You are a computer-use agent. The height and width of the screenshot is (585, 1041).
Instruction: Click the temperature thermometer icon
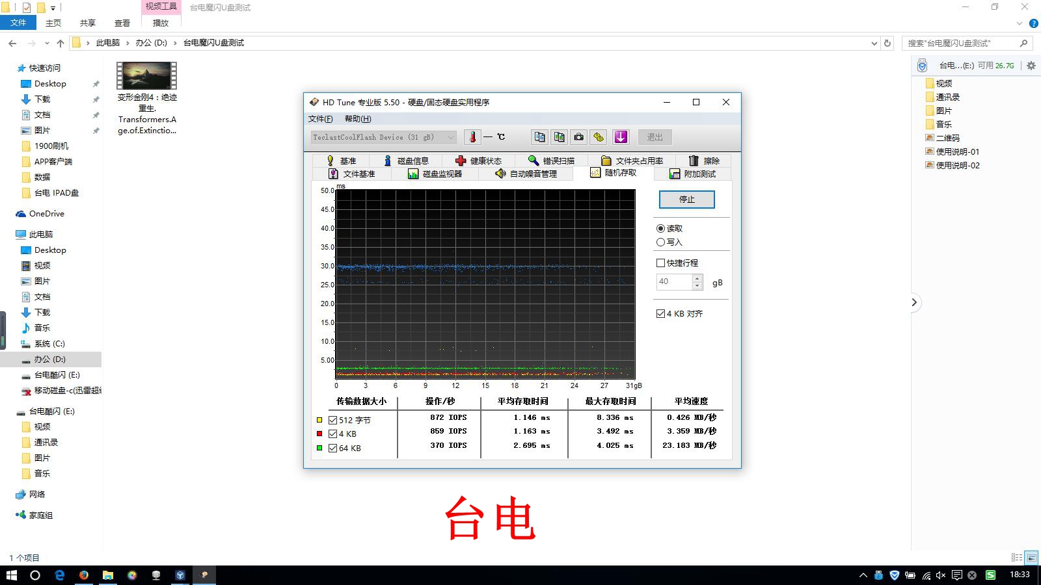(471, 136)
